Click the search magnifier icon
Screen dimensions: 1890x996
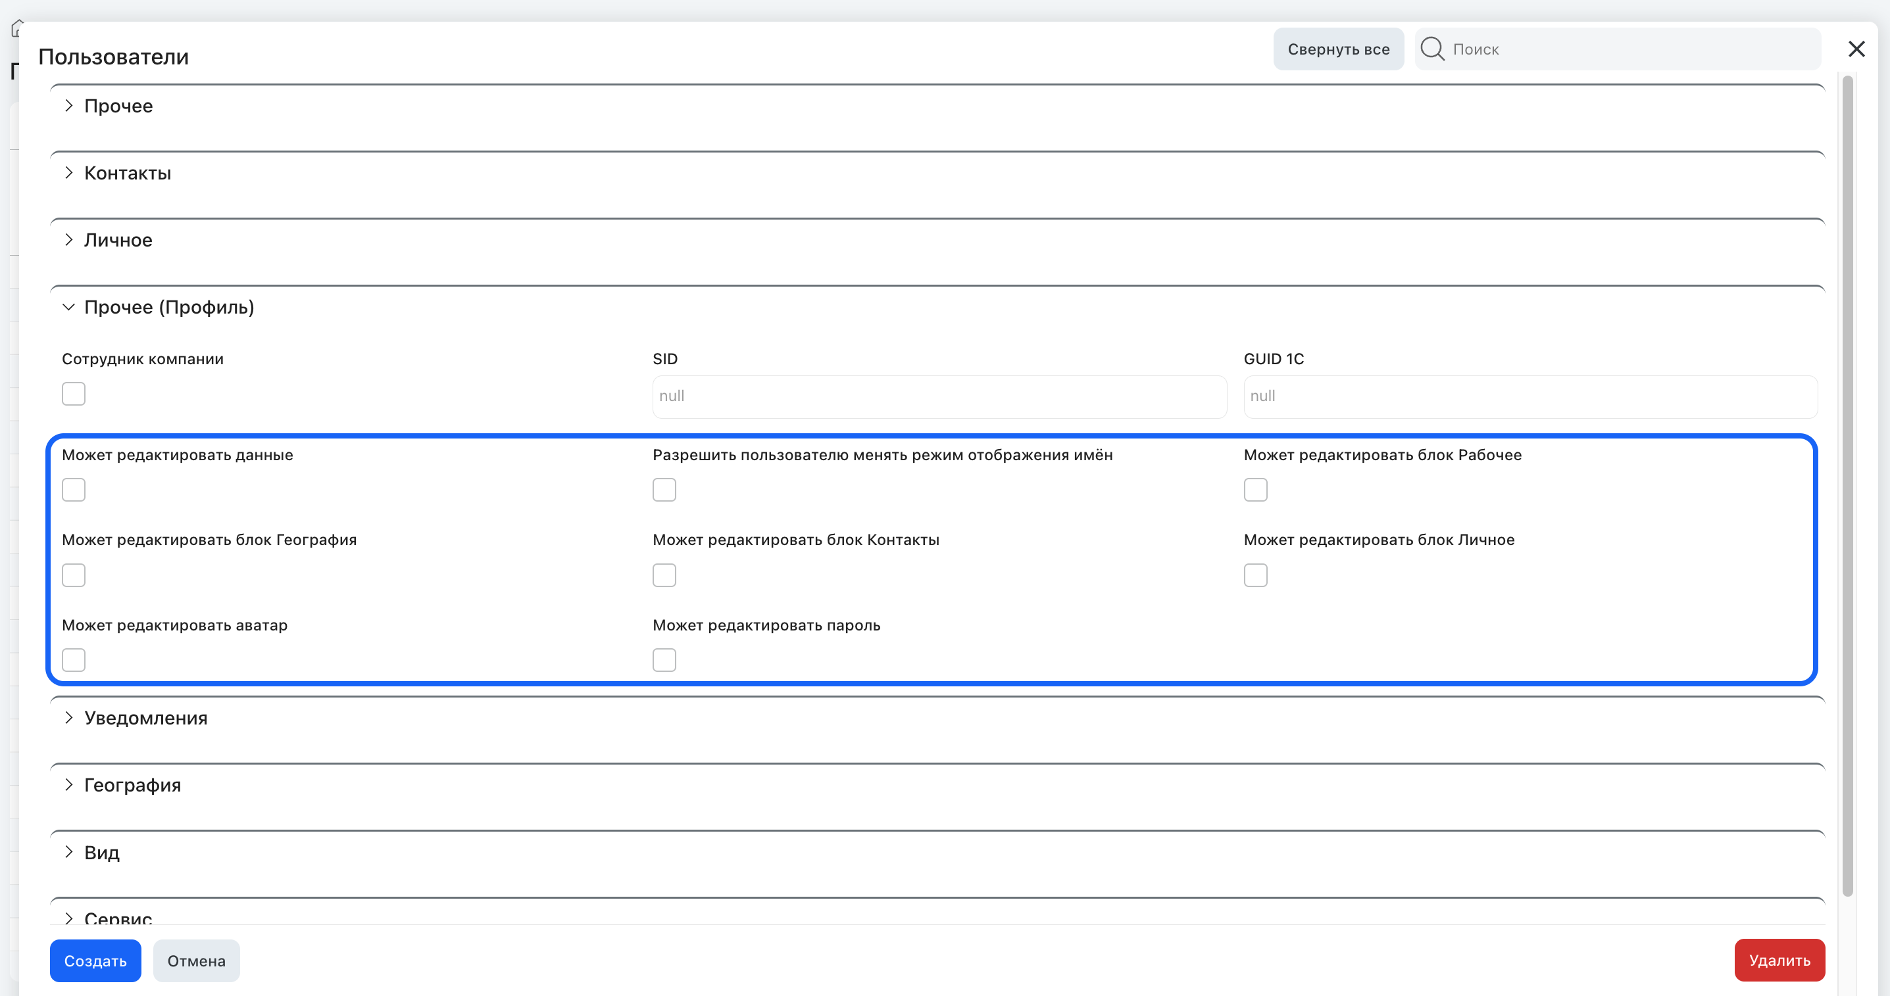1431,49
